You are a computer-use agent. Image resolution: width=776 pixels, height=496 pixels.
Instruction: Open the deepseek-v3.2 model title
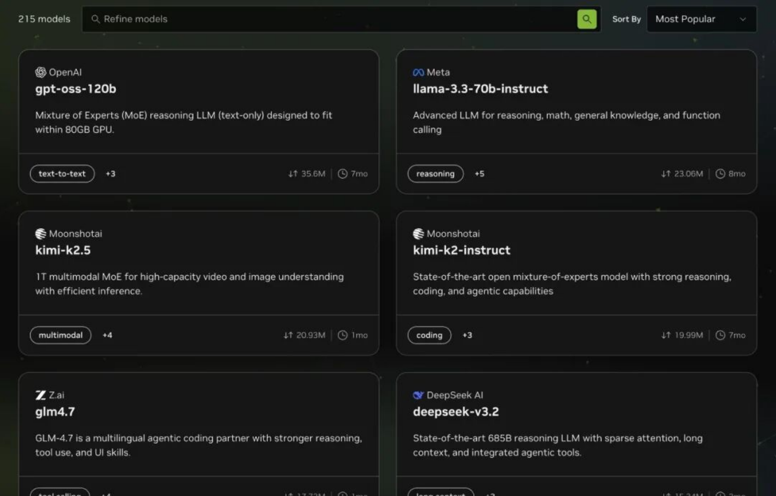[x=456, y=412]
